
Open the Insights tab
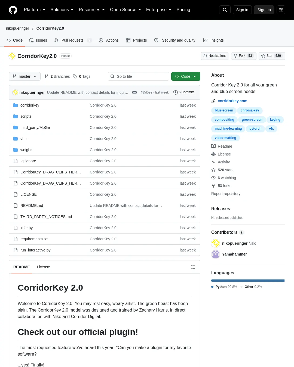point(213,40)
